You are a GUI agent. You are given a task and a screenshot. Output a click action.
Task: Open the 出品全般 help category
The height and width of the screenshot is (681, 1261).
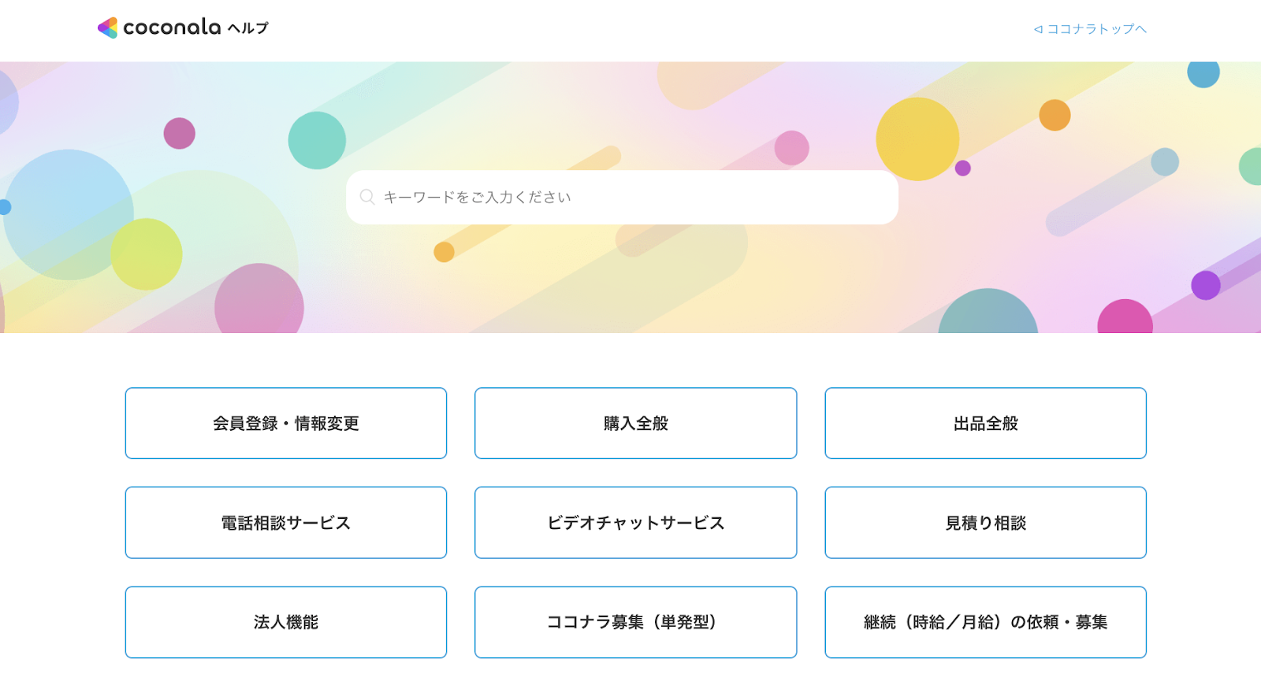point(985,423)
